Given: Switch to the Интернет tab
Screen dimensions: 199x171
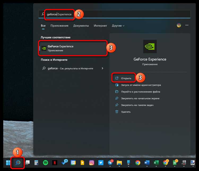Looking at the screenshot, I should pyautogui.click(x=100, y=26).
